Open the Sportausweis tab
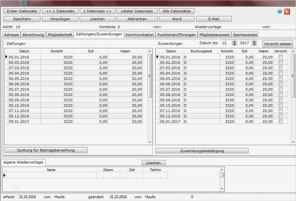This screenshot has height=201, width=296. [x=245, y=35]
